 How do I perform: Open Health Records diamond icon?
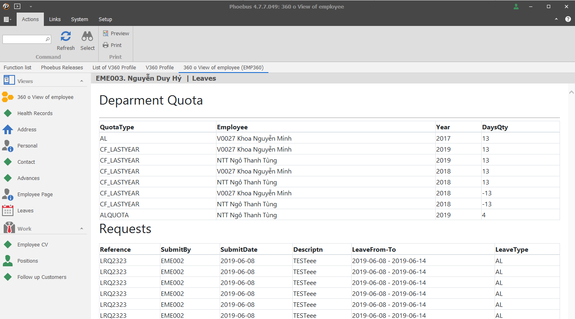click(8, 113)
